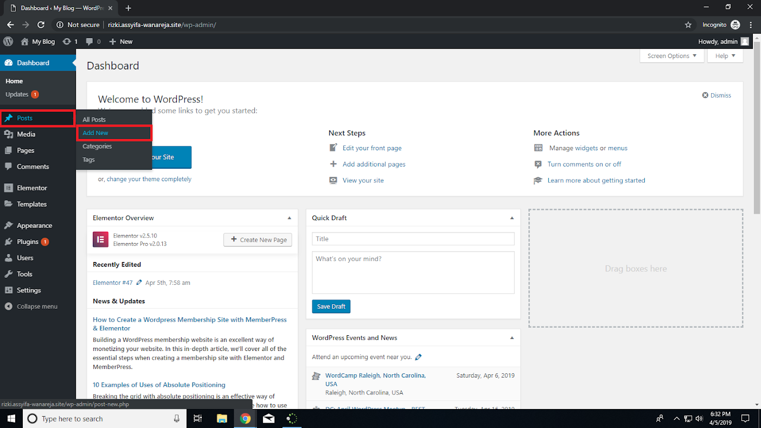Expand the Help dropdown tab
761x428 pixels.
click(x=725, y=56)
